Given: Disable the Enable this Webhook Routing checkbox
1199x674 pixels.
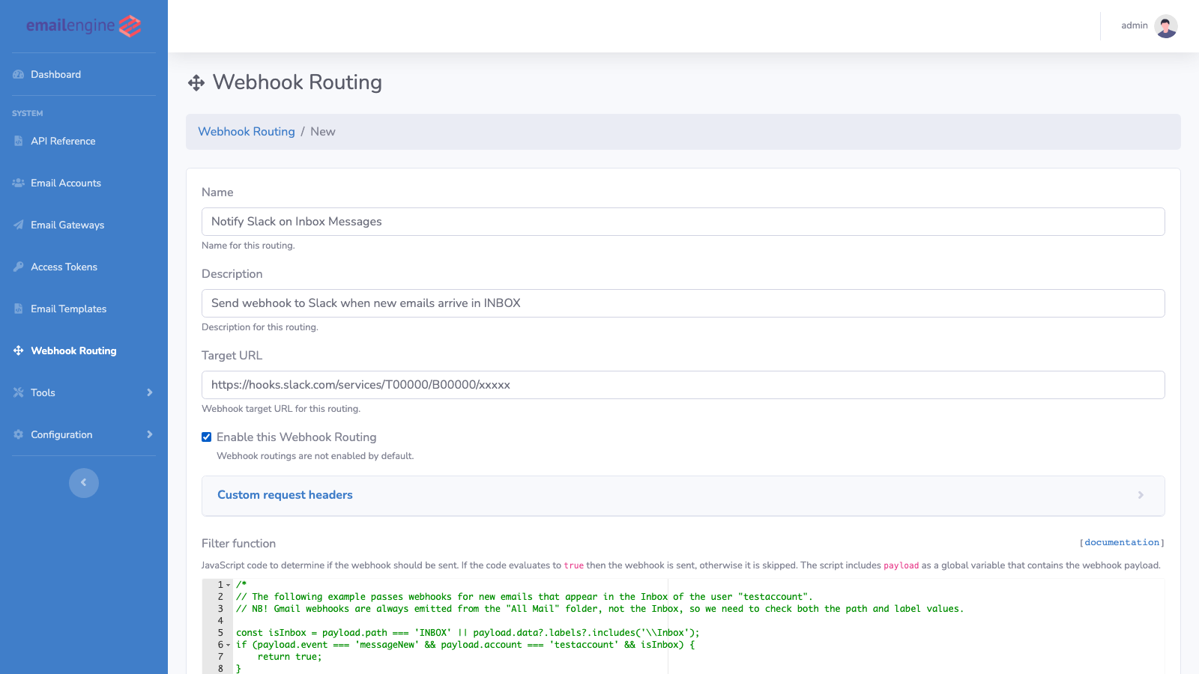Looking at the screenshot, I should pos(206,437).
